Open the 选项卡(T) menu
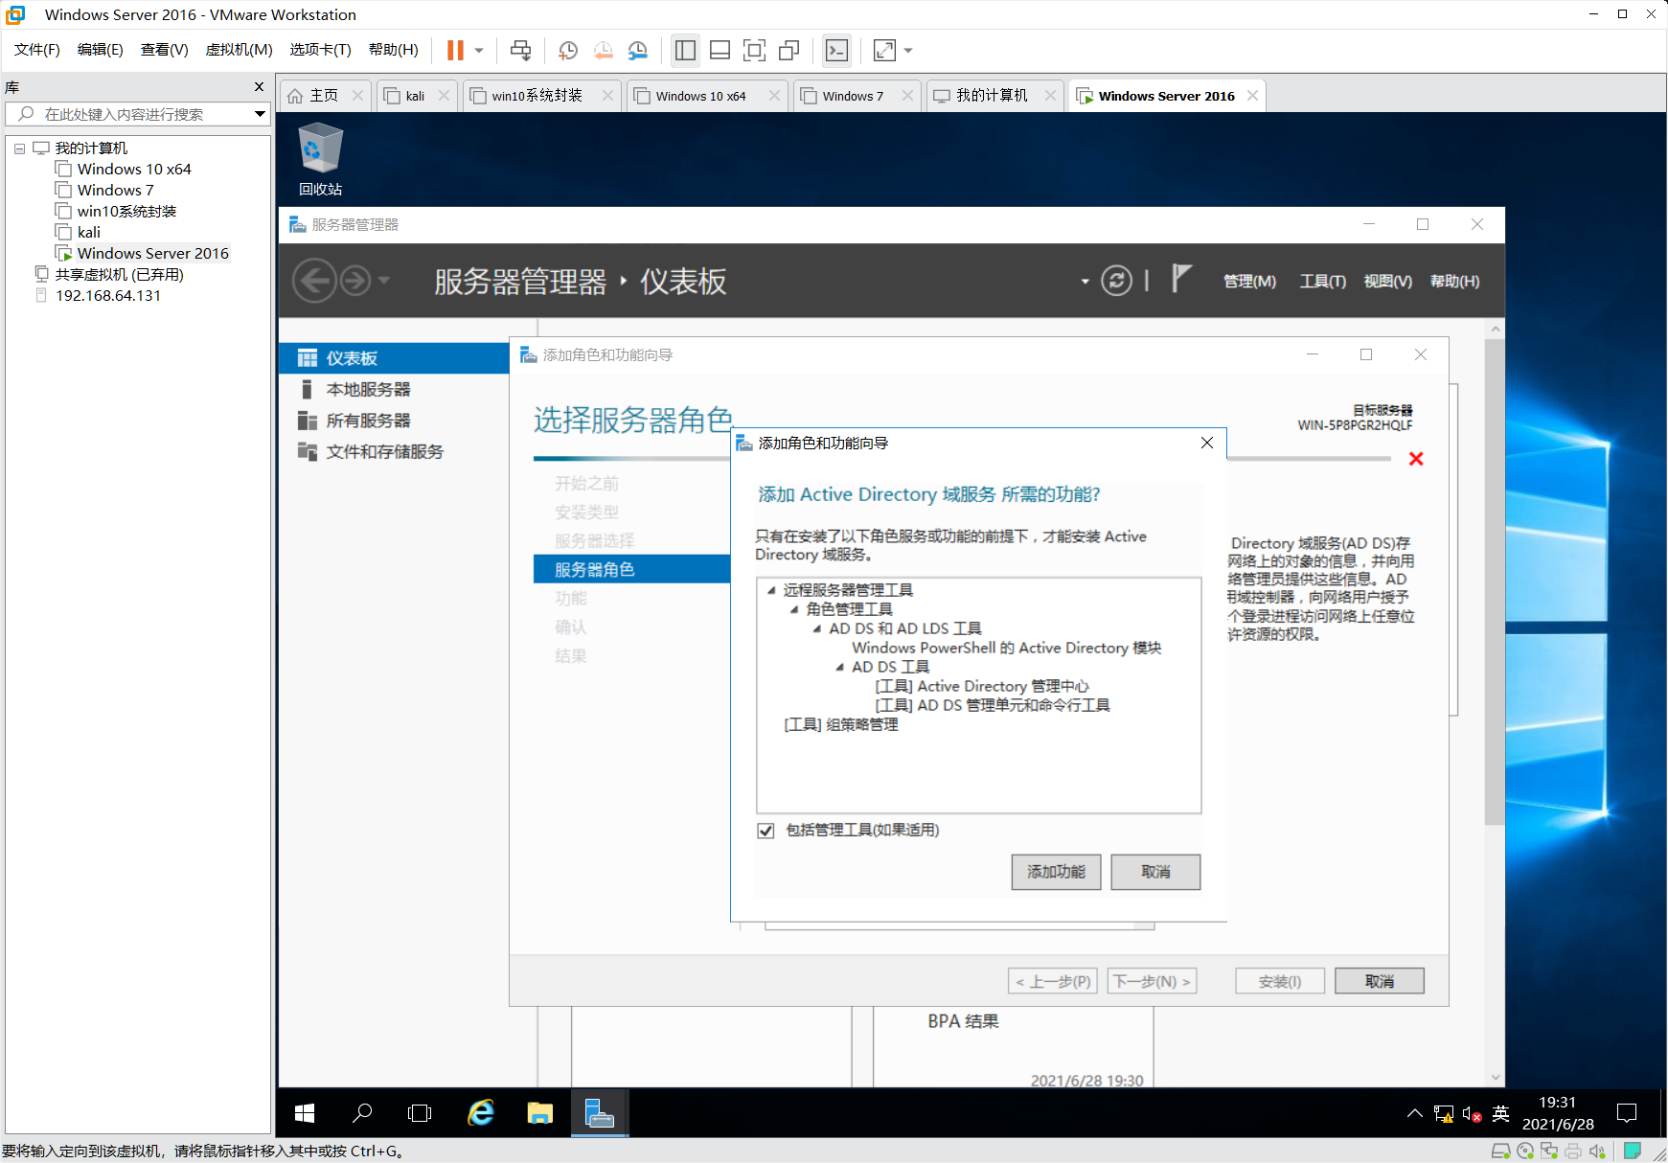The image size is (1668, 1163). (x=320, y=50)
